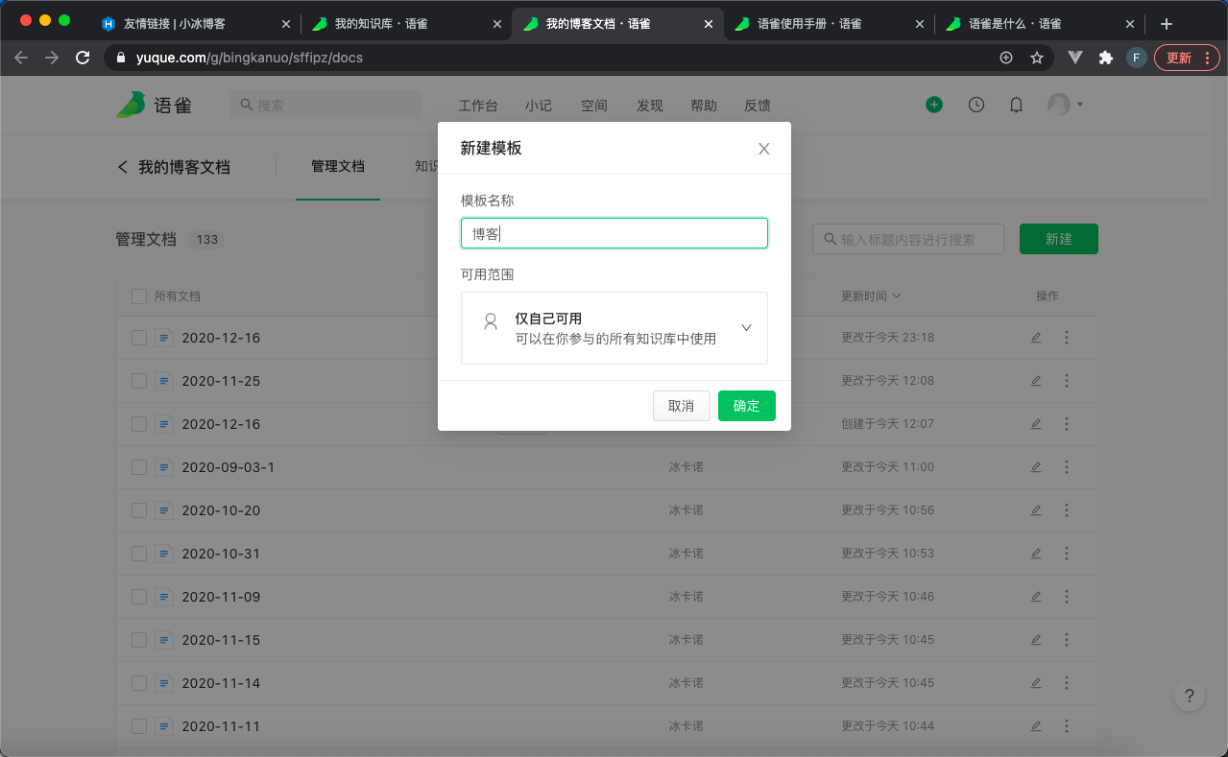1228x757 pixels.
Task: Open document 2020-11-25
Action: (221, 381)
